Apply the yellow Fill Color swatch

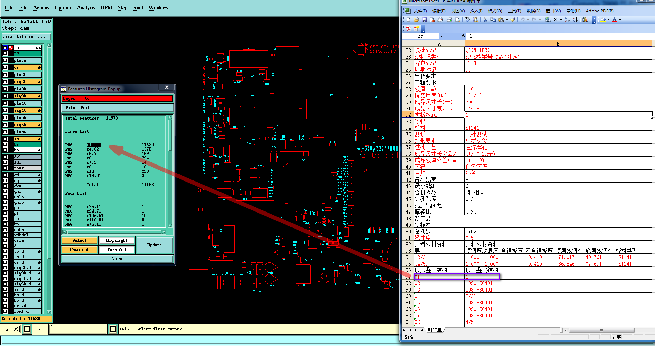(603, 20)
